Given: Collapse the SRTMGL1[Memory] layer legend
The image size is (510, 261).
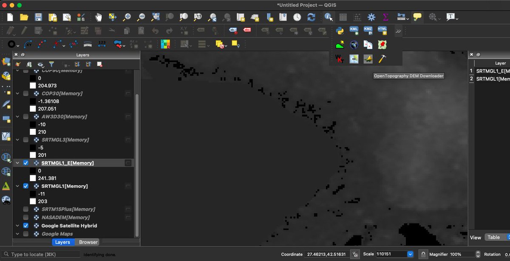Looking at the screenshot, I should [17, 186].
